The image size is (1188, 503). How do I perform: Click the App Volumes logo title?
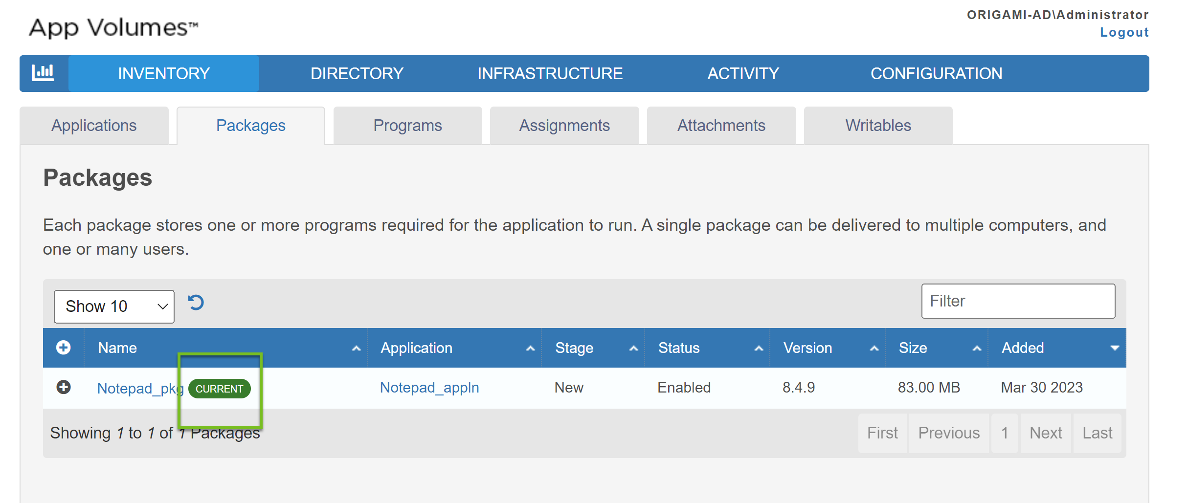[113, 28]
